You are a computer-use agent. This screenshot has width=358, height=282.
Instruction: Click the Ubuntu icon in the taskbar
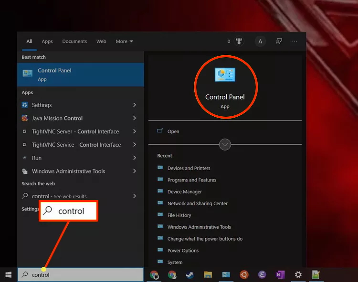click(x=244, y=275)
